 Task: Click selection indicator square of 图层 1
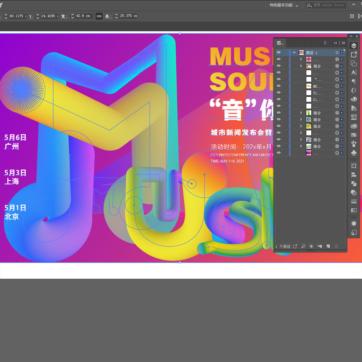click(x=341, y=53)
